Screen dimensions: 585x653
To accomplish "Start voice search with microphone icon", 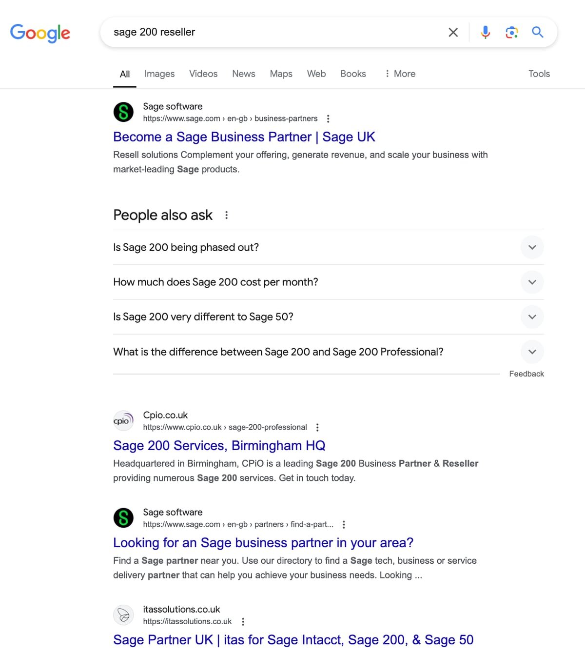I will (485, 32).
